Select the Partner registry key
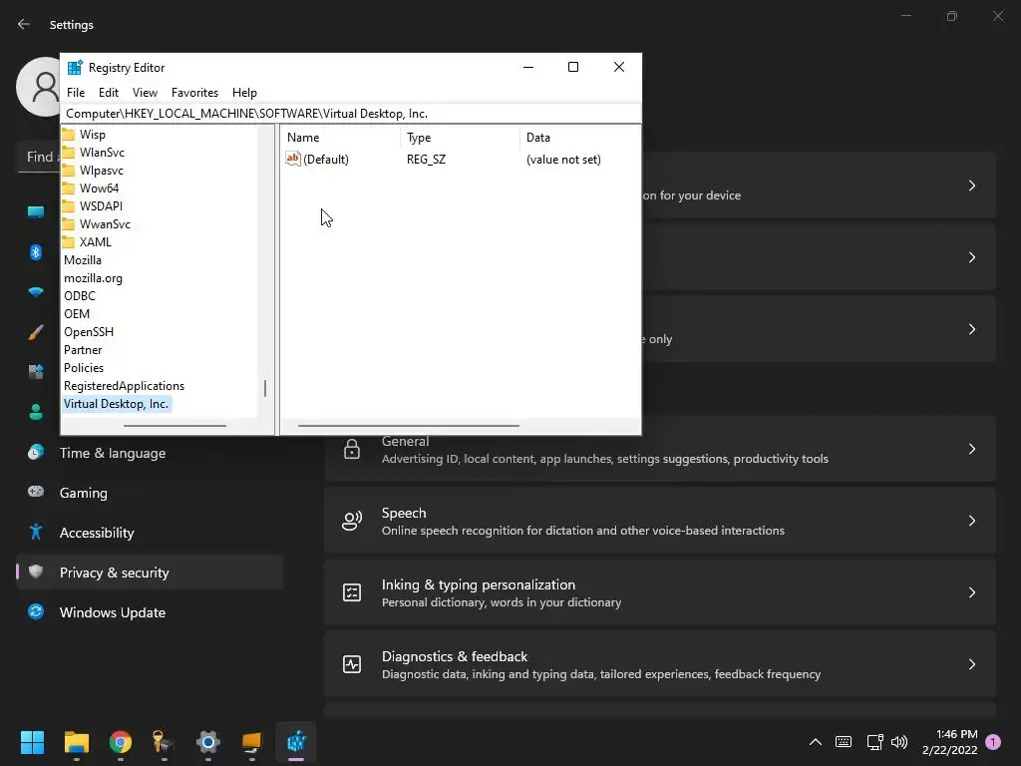This screenshot has width=1021, height=766. point(83,350)
